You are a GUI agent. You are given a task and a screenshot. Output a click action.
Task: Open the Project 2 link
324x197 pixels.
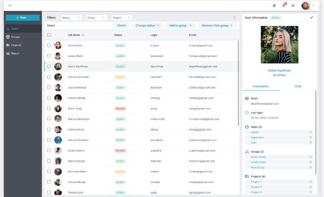click(256, 187)
